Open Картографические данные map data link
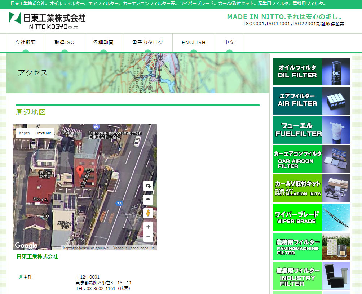Viewport: 362px width, 294px height. click(86, 248)
